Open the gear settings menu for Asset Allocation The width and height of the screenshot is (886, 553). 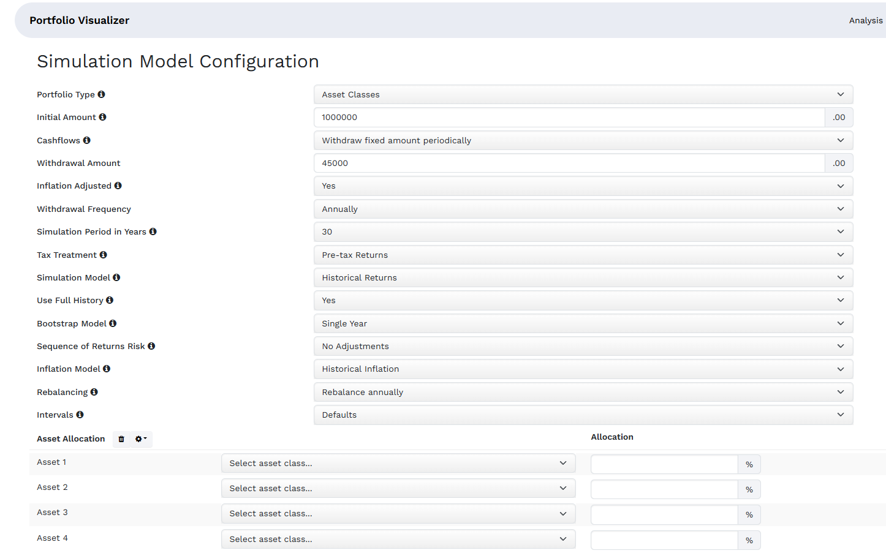141,439
